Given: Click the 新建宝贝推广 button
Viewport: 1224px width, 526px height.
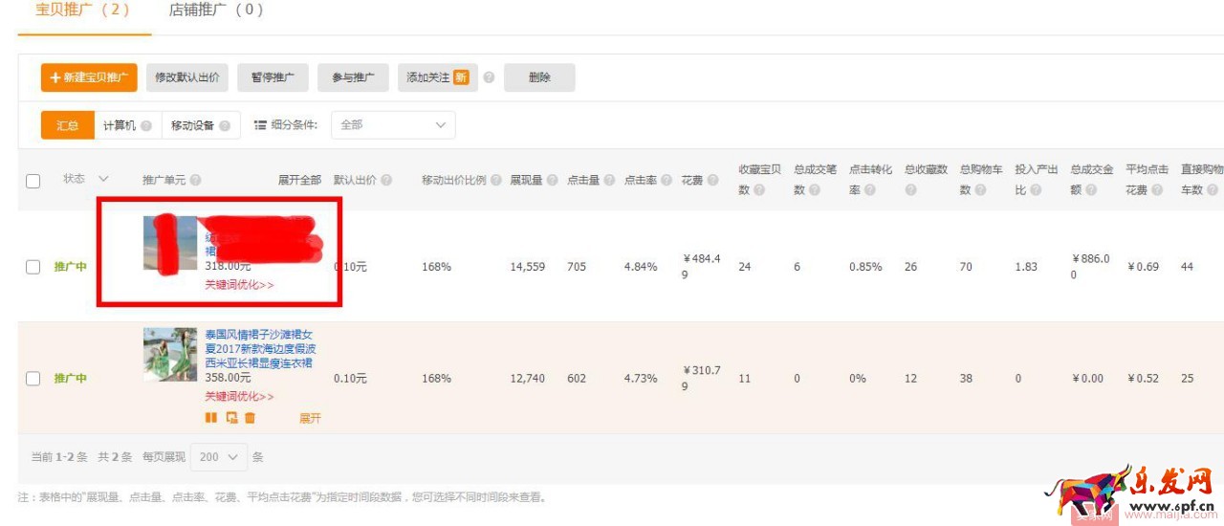Looking at the screenshot, I should 89,77.
